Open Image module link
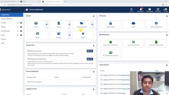 pos(123,93)
